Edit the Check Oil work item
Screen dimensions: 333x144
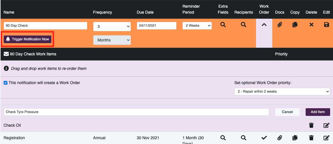[x=326, y=125]
